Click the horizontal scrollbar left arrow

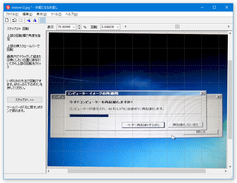48,171
